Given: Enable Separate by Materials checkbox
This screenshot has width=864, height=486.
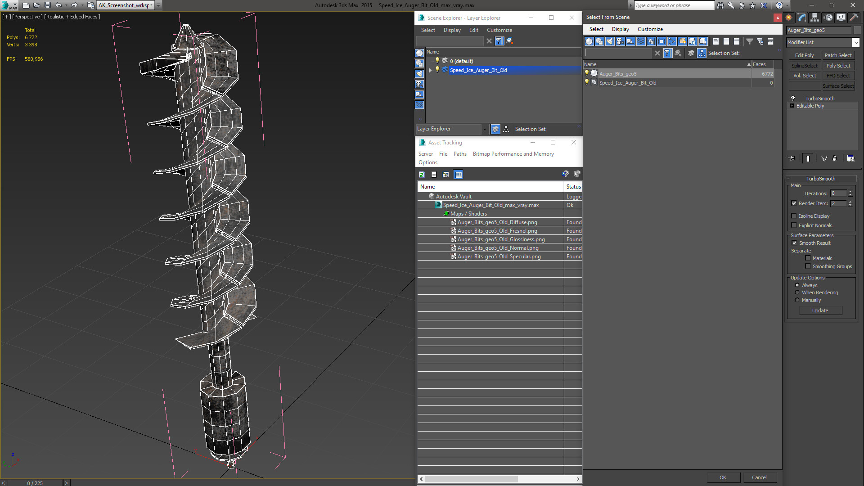Looking at the screenshot, I should click(808, 258).
